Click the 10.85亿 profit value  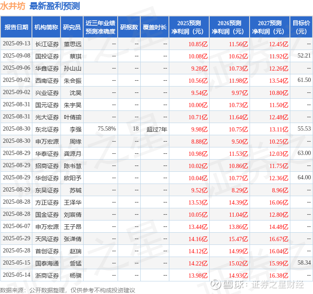[198, 44]
